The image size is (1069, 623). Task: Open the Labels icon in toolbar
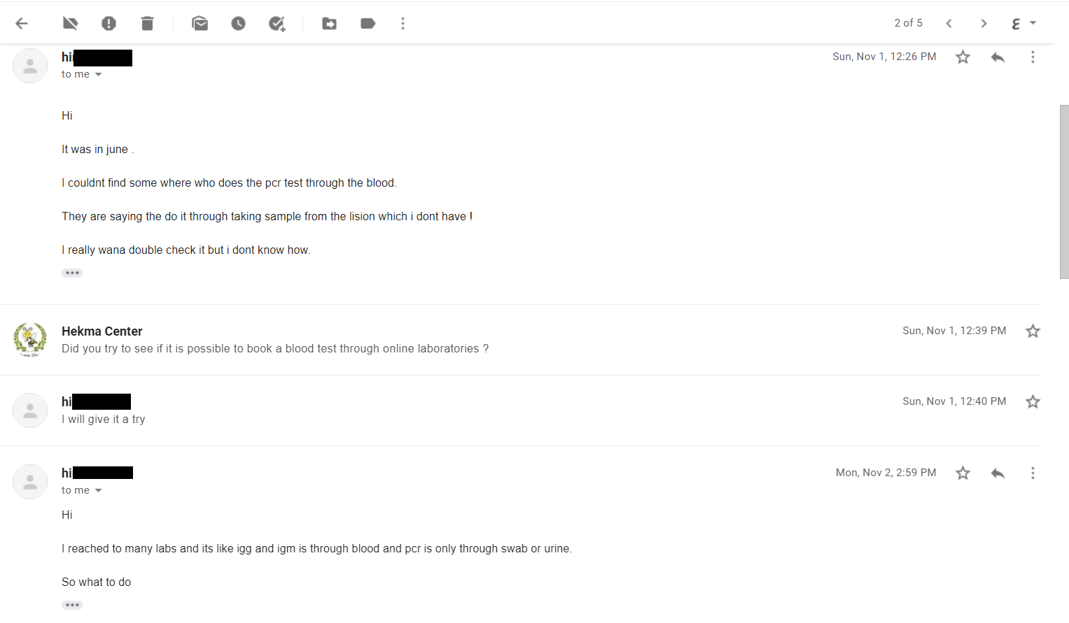pos(368,24)
